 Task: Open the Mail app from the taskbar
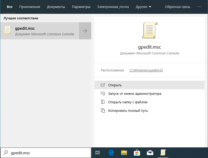tap(150, 153)
